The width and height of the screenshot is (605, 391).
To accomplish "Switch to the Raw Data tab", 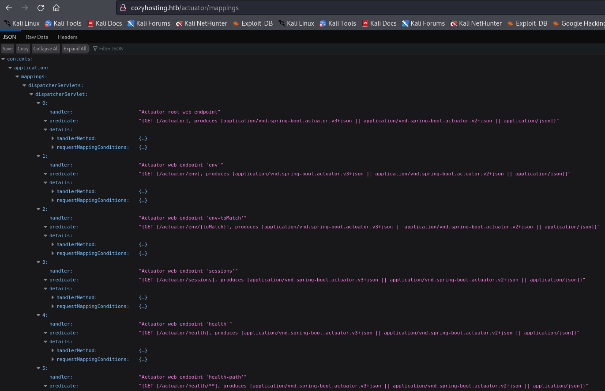I will tap(37, 37).
